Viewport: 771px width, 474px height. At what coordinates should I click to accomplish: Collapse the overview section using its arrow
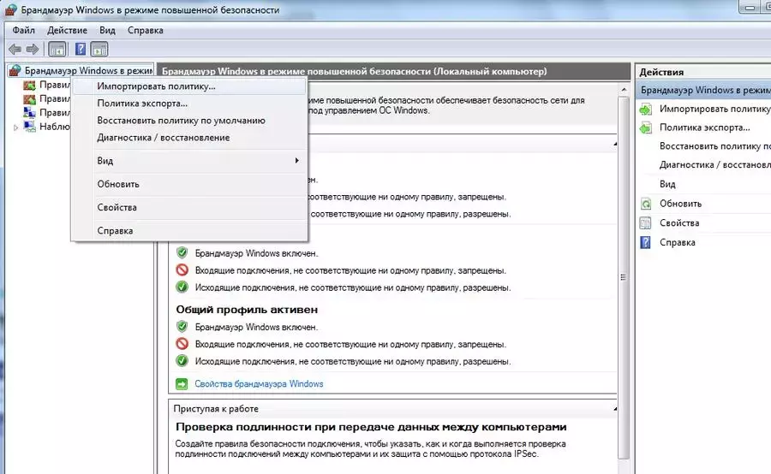tap(615, 144)
